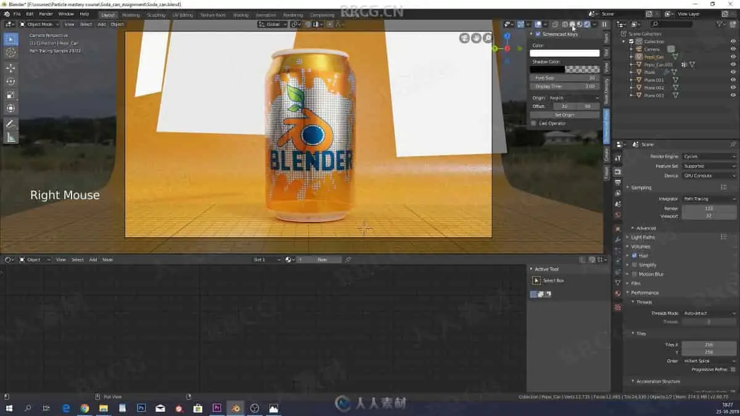Expand the Light Paths panel
Viewport: 740px width, 416px height.
(x=643, y=237)
